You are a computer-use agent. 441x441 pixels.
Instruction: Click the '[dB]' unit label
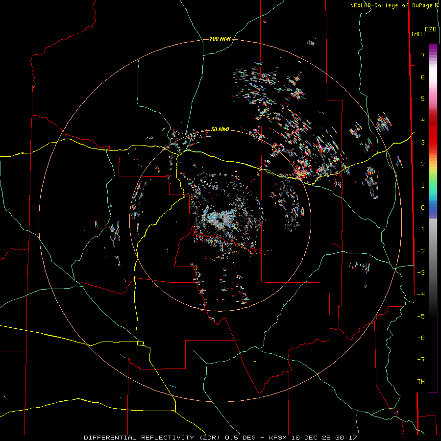pos(418,34)
